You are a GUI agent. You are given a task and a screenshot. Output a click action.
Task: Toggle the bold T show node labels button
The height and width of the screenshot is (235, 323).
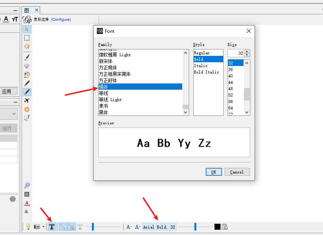tap(52, 227)
